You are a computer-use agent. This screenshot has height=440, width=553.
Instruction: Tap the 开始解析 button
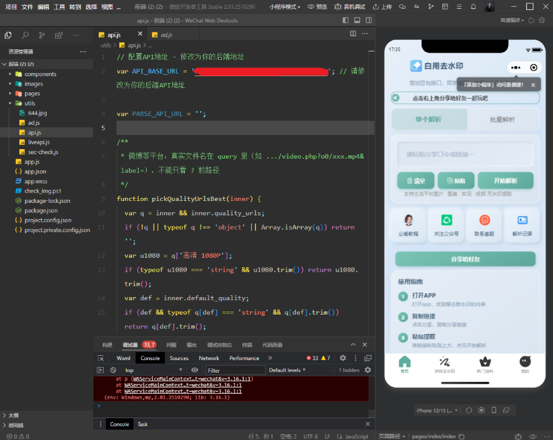point(506,180)
